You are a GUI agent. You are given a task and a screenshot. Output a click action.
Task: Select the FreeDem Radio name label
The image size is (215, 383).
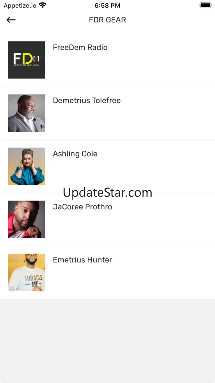point(80,47)
